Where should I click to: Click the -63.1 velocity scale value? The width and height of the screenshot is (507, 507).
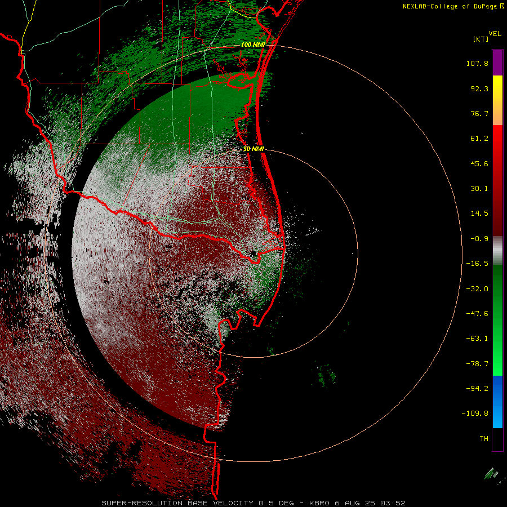click(477, 339)
